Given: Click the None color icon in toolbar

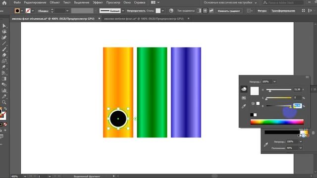Looking at the screenshot, I should click(5, 124).
